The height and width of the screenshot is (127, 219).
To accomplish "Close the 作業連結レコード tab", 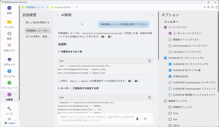I will [x=47, y=7].
